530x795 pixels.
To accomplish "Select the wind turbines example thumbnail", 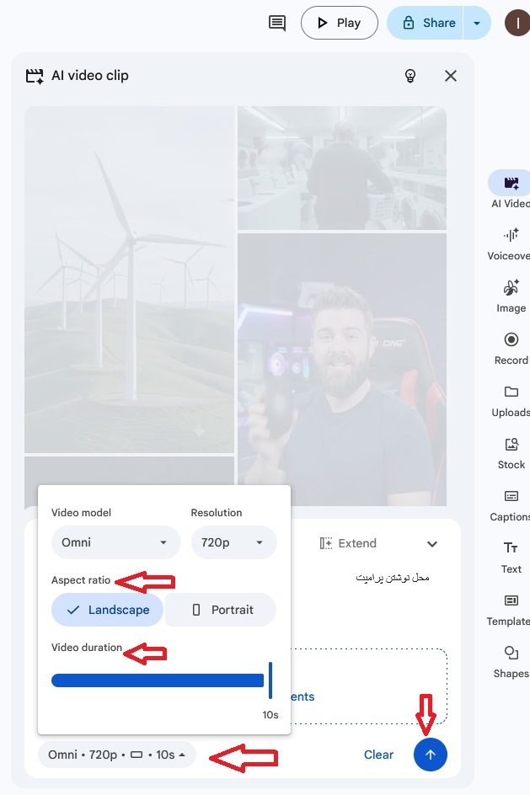I will pyautogui.click(x=129, y=280).
